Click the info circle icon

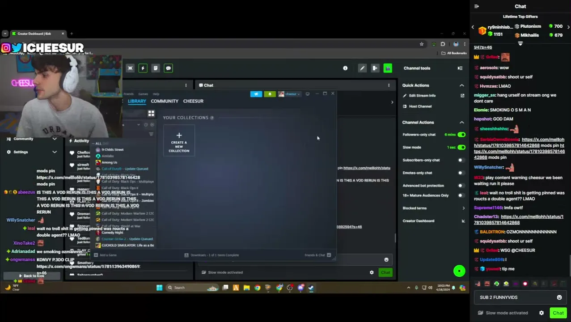click(345, 68)
